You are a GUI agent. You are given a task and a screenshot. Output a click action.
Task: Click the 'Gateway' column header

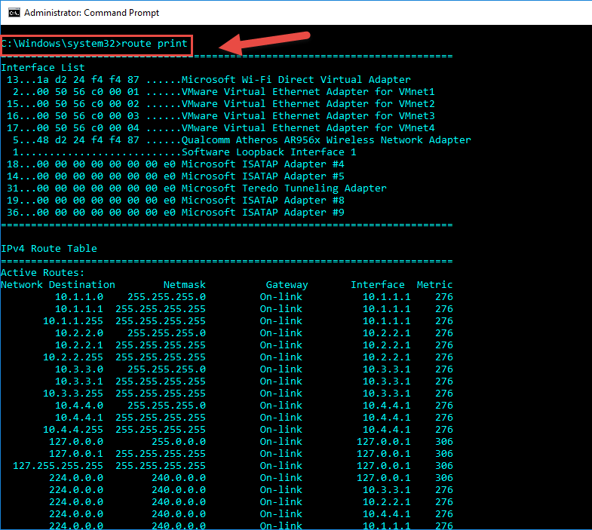pyautogui.click(x=287, y=285)
